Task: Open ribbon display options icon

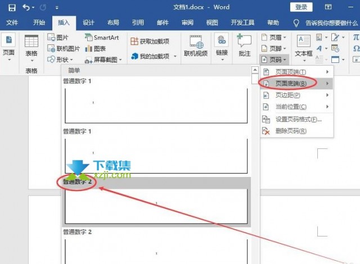Action: point(328,7)
